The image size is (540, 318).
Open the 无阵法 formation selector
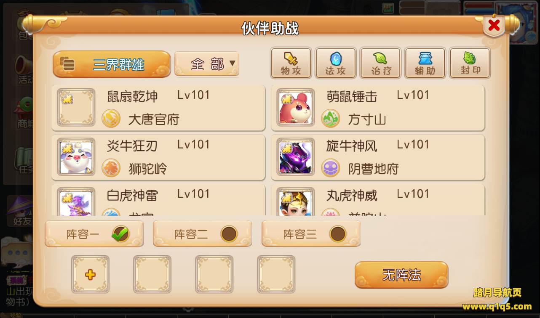click(401, 275)
